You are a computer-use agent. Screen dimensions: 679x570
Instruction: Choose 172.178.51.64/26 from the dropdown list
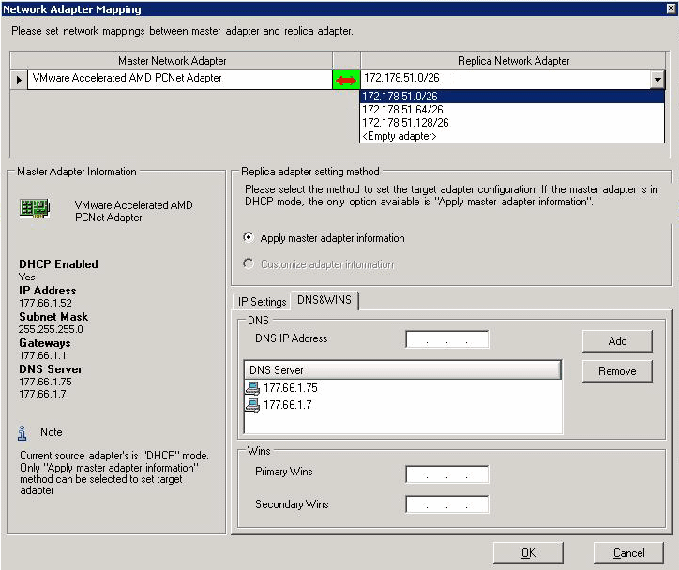click(x=403, y=110)
